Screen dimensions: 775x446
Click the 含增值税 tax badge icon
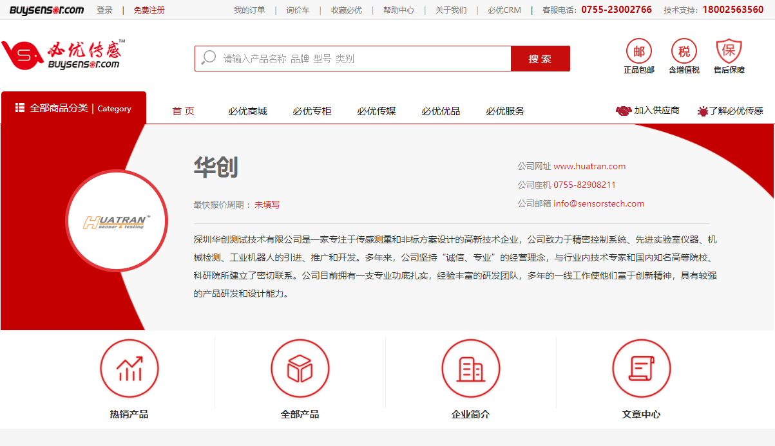(x=684, y=51)
